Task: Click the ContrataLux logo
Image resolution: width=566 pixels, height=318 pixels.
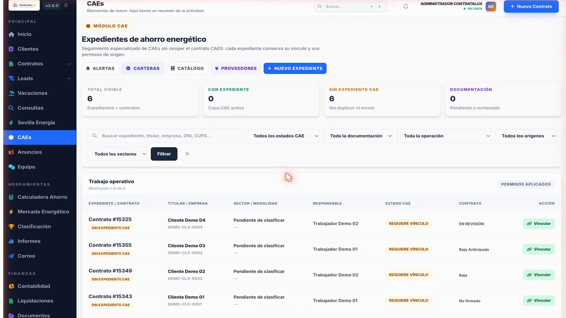Action: [x=24, y=5]
